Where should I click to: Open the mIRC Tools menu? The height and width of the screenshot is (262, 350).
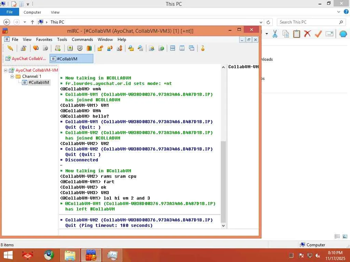tap(62, 40)
